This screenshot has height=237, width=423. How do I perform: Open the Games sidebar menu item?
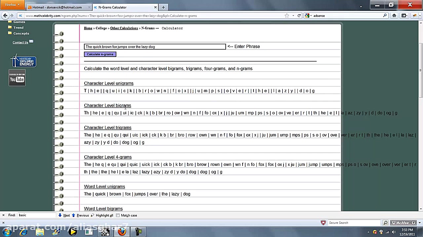(x=19, y=22)
